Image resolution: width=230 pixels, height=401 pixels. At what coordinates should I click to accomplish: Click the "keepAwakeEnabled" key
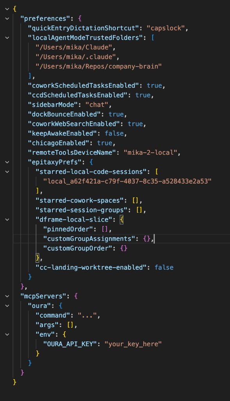(x=62, y=134)
